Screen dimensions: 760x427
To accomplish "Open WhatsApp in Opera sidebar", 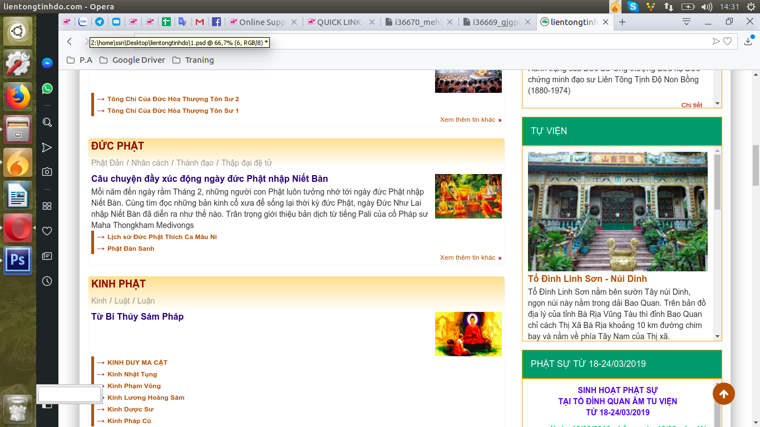I will 47,88.
